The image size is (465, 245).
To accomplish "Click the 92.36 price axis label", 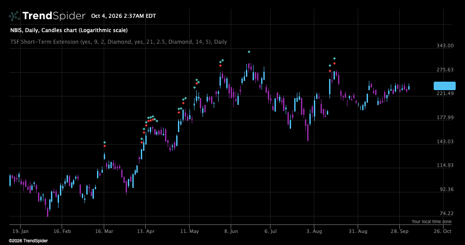I will click(446, 189).
